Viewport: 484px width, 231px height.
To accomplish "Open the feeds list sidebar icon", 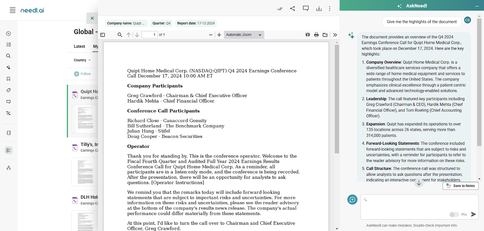I will [8, 45].
